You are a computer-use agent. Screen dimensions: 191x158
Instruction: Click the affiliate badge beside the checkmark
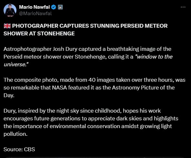tap(60, 7)
